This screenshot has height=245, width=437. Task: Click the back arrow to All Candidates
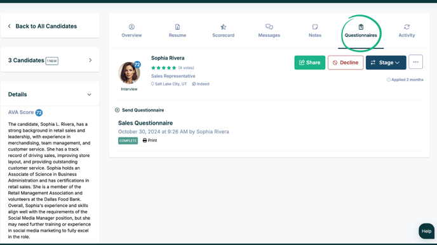pyautogui.click(x=10, y=26)
